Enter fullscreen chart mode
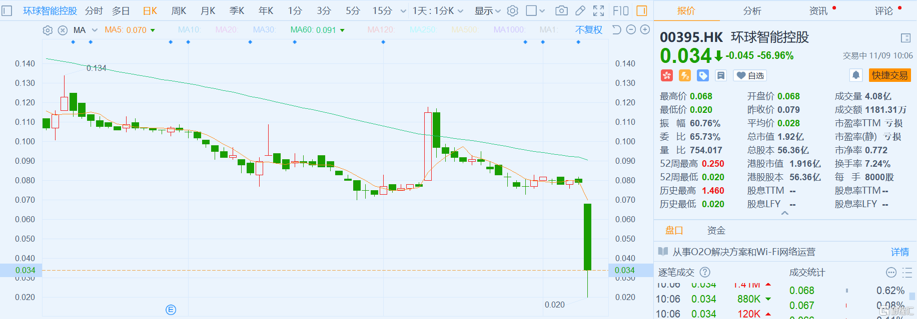This screenshot has width=917, height=319. click(598, 10)
